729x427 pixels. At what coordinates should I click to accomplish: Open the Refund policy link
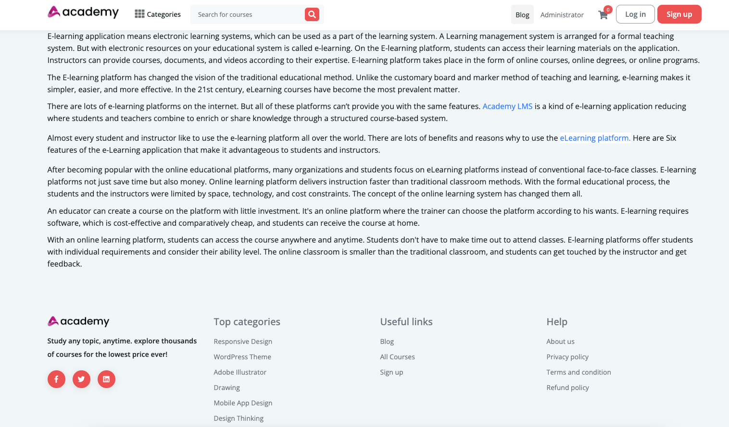click(x=567, y=388)
